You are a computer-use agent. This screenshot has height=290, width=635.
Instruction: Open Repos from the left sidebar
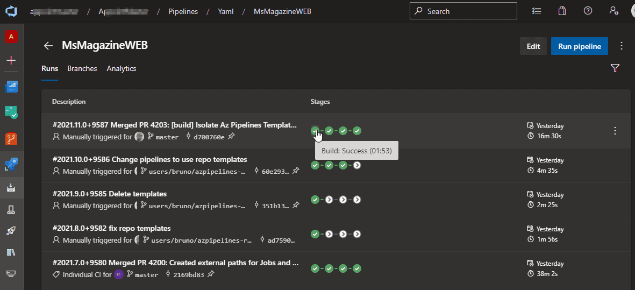11,139
